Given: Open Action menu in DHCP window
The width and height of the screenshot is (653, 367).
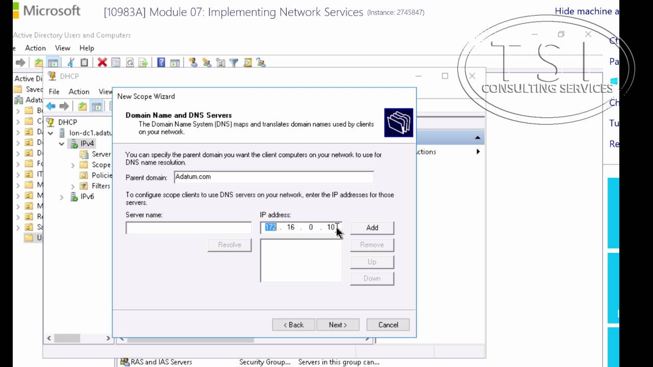Looking at the screenshot, I should pyautogui.click(x=79, y=92).
